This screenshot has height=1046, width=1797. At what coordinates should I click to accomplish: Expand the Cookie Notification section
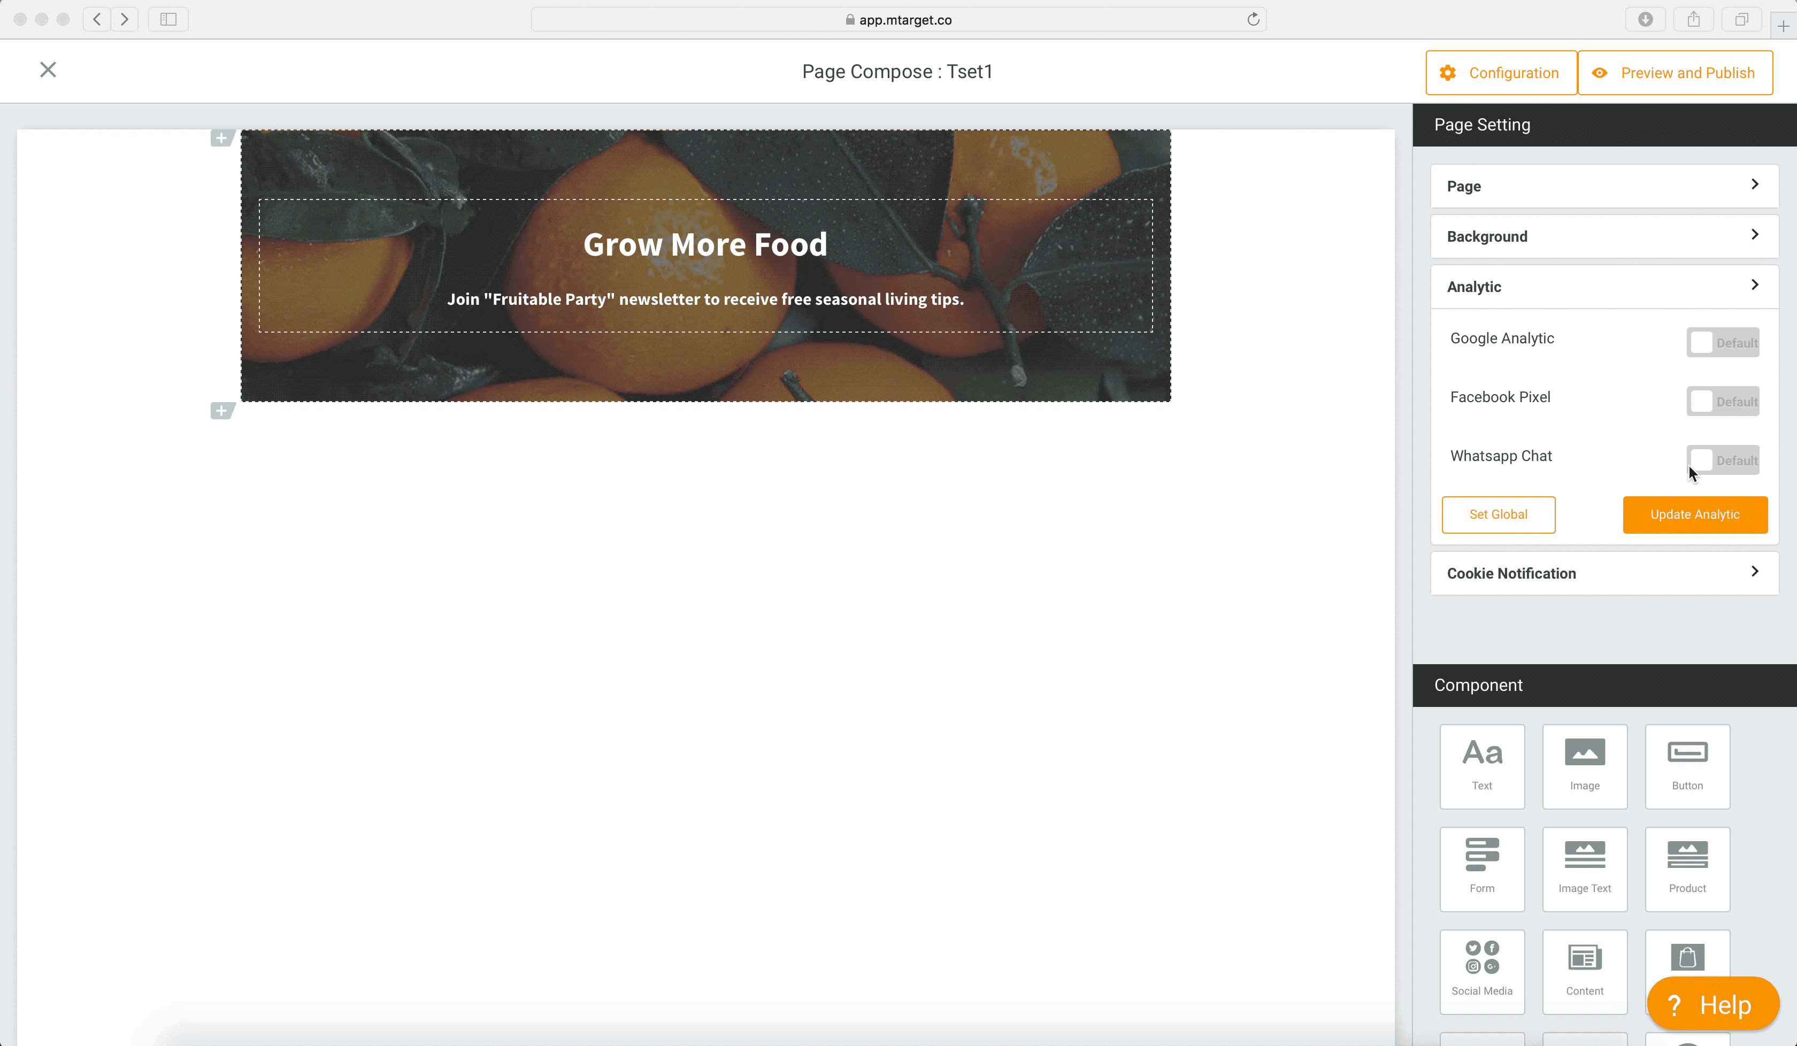coord(1604,573)
